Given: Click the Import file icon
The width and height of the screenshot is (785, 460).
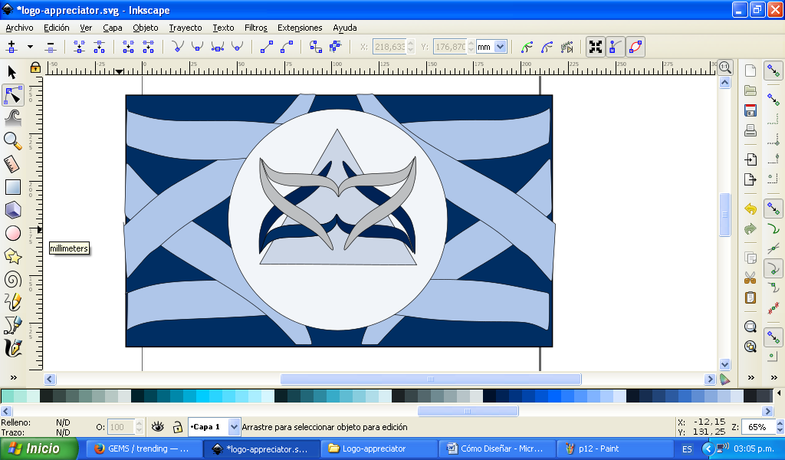Looking at the screenshot, I should [750, 159].
